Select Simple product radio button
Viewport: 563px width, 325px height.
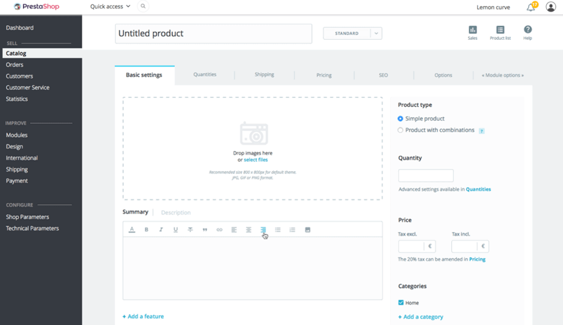400,119
